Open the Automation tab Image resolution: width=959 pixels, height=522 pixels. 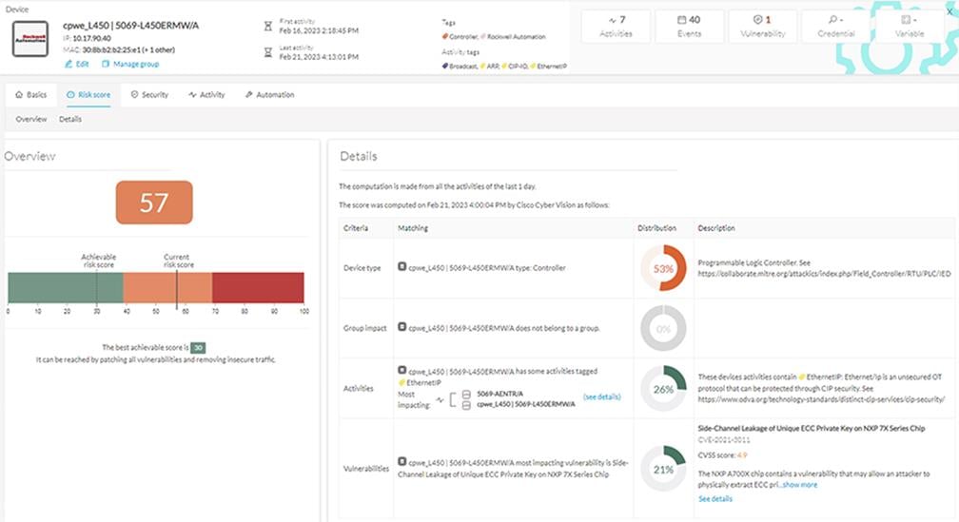[x=270, y=95]
